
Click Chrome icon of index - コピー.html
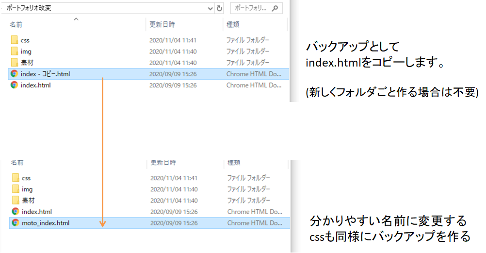coord(14,74)
